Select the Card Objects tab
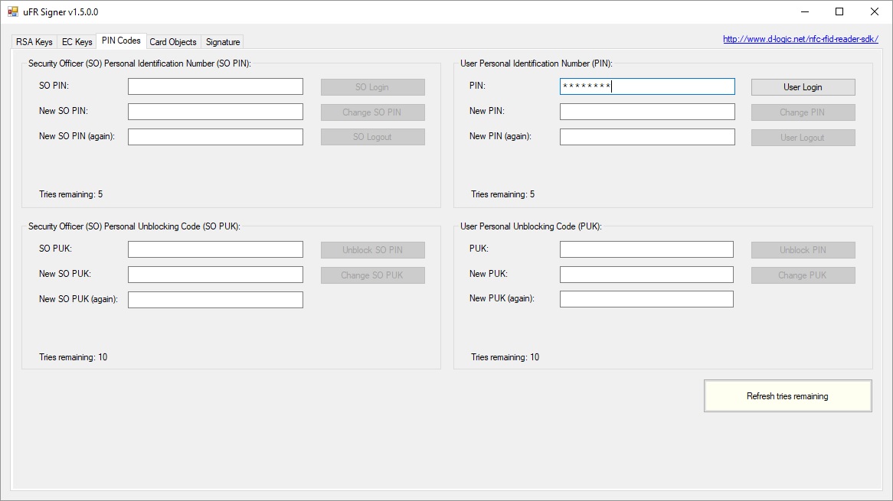Image resolution: width=893 pixels, height=501 pixels. tap(173, 42)
